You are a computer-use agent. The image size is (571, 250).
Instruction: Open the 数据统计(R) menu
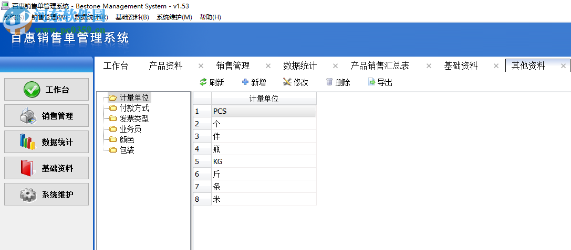coord(91,17)
